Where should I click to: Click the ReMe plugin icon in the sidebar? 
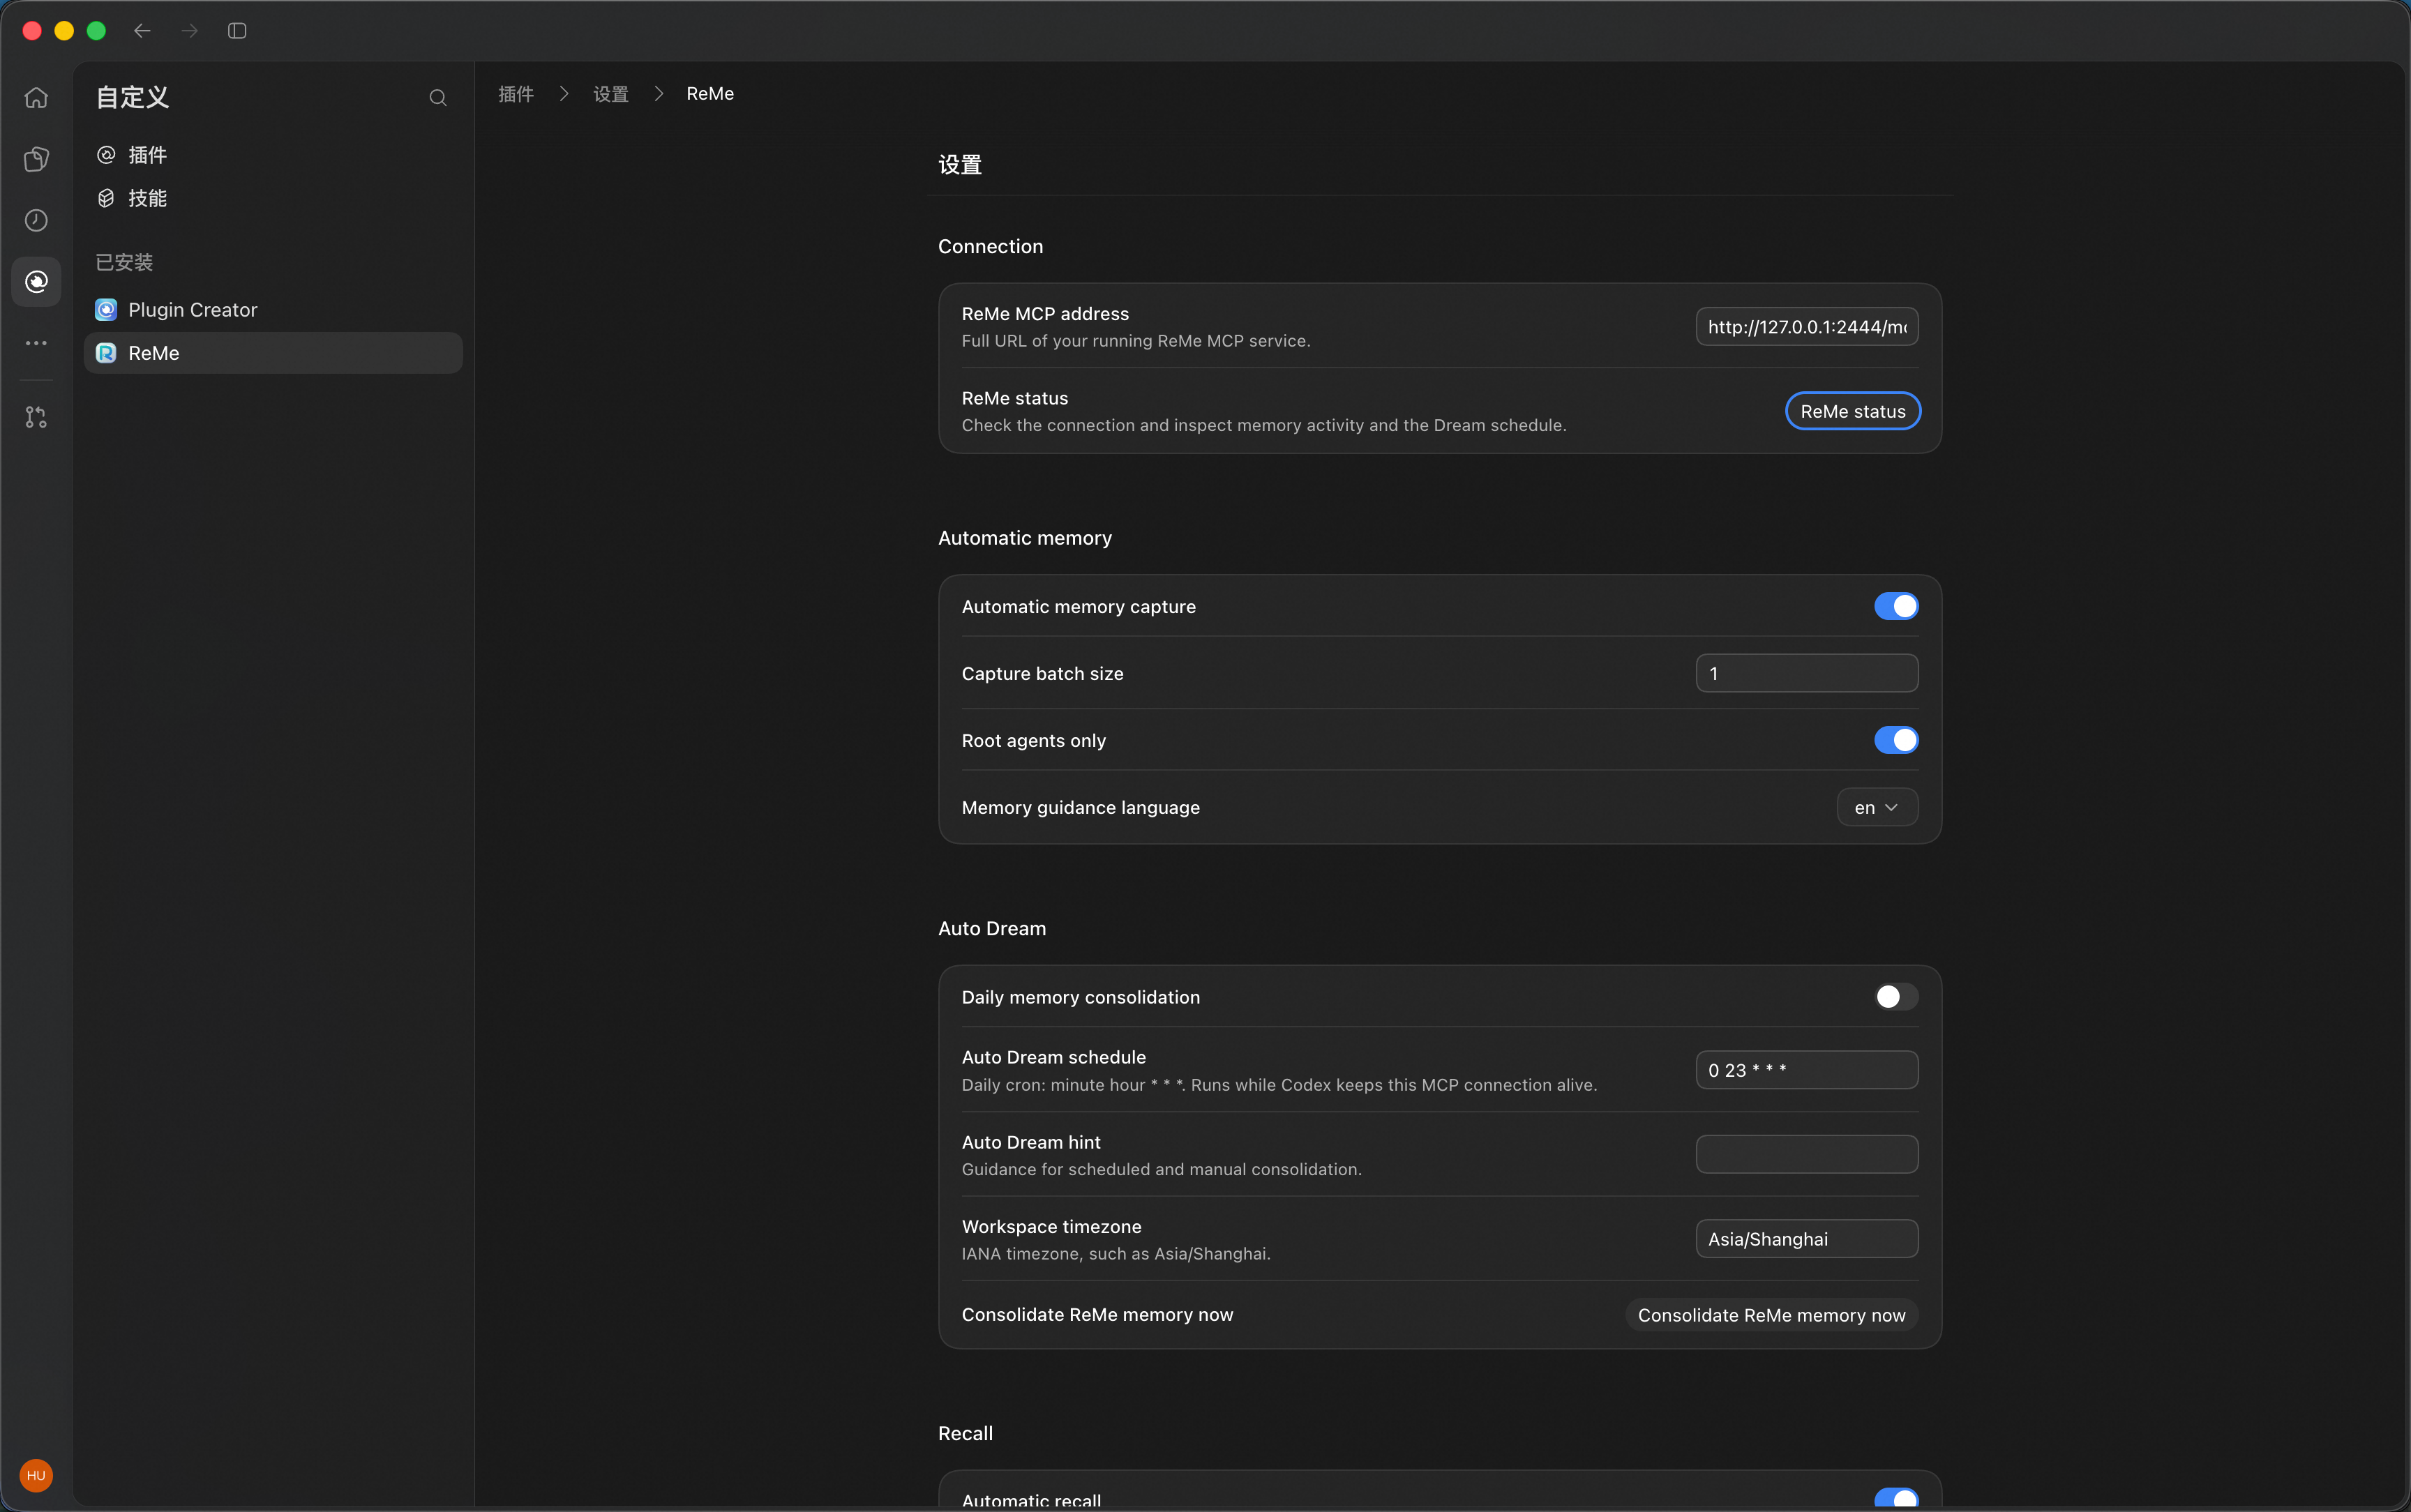pyautogui.click(x=106, y=353)
